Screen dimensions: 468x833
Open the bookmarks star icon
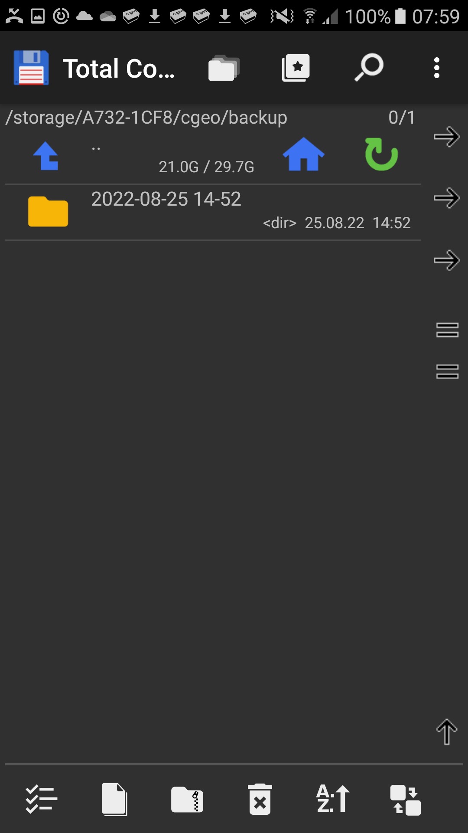click(x=296, y=68)
